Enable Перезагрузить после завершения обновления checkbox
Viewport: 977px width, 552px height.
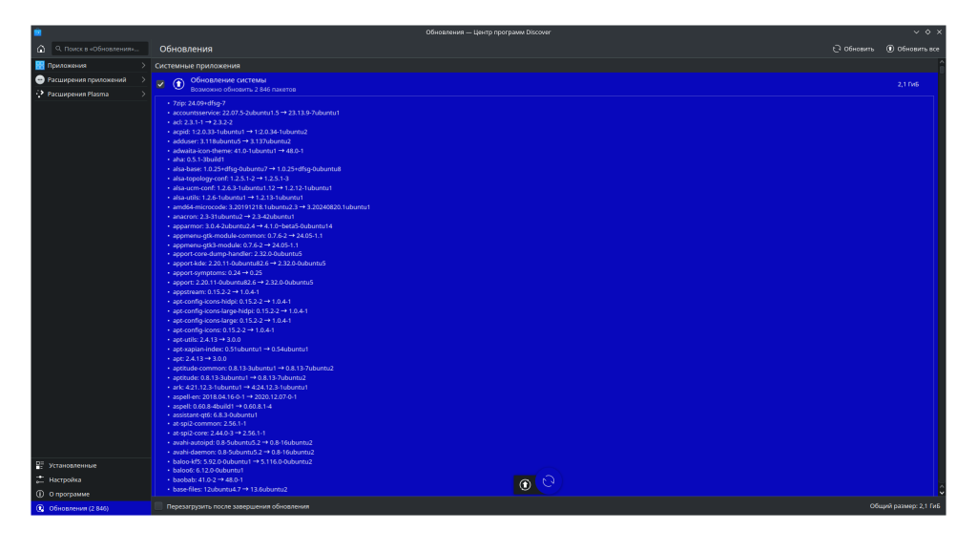(x=159, y=506)
